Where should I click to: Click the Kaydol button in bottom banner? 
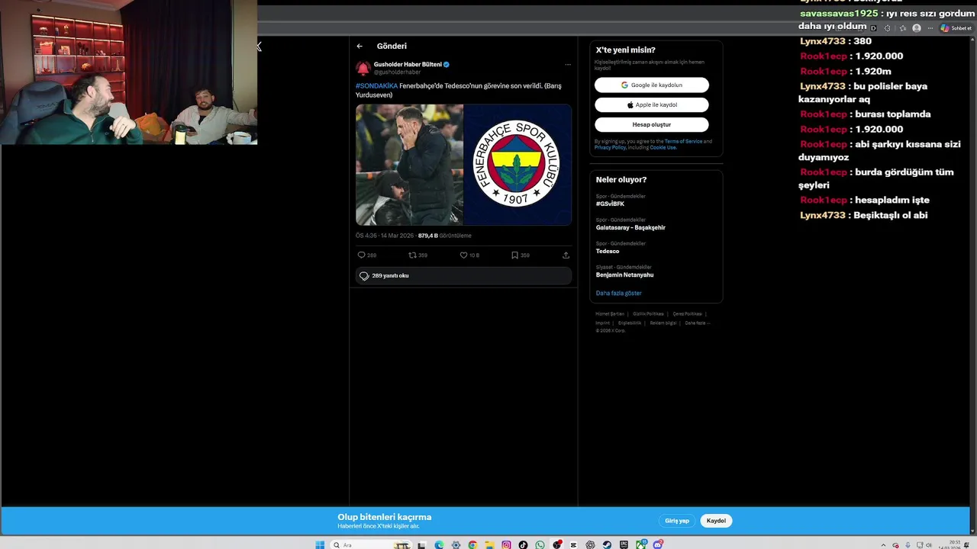716,521
